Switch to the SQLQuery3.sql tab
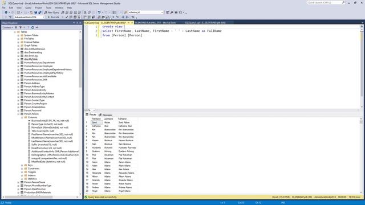This screenshot has width=365, height=205. [x=205, y=23]
